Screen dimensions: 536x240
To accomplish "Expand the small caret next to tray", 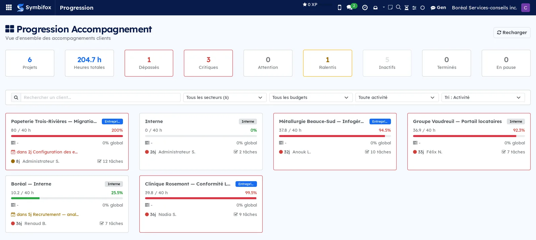I will click(x=384, y=7).
